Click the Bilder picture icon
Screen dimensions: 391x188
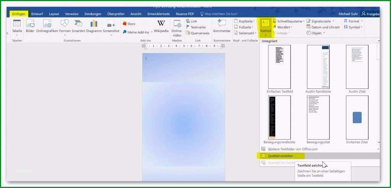[x=30, y=26]
